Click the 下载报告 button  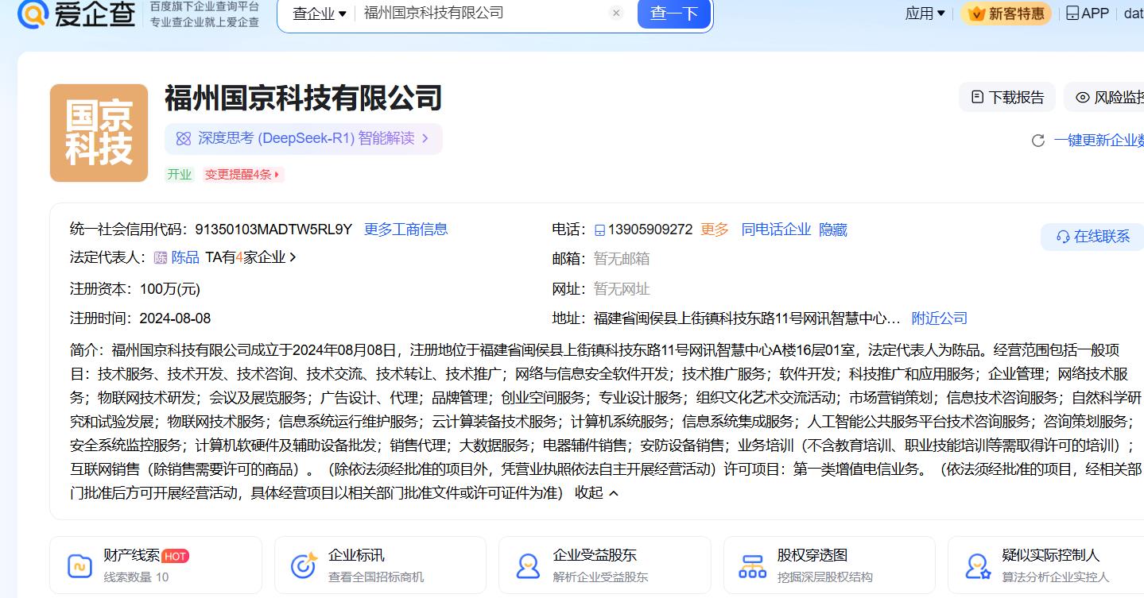pyautogui.click(x=1007, y=98)
